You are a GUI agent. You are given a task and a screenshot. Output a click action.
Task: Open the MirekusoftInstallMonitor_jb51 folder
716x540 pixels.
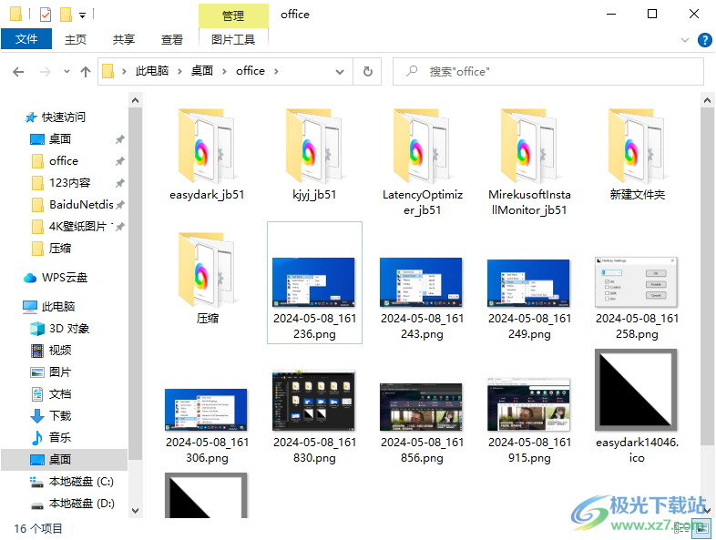529,162
